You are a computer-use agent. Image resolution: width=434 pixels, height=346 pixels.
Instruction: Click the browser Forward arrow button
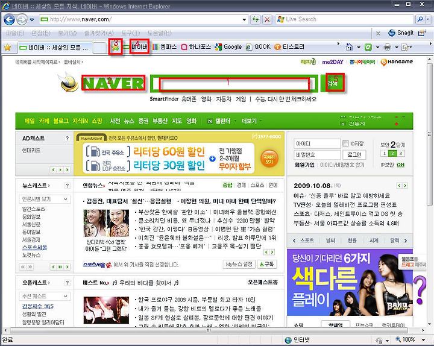(22, 20)
